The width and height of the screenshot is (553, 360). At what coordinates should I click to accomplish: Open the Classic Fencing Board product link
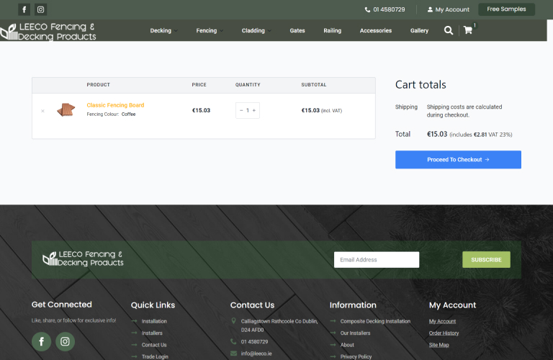coord(115,105)
